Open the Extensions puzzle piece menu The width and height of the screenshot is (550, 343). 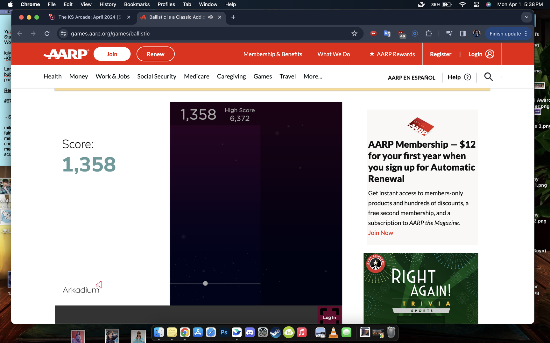tap(429, 34)
